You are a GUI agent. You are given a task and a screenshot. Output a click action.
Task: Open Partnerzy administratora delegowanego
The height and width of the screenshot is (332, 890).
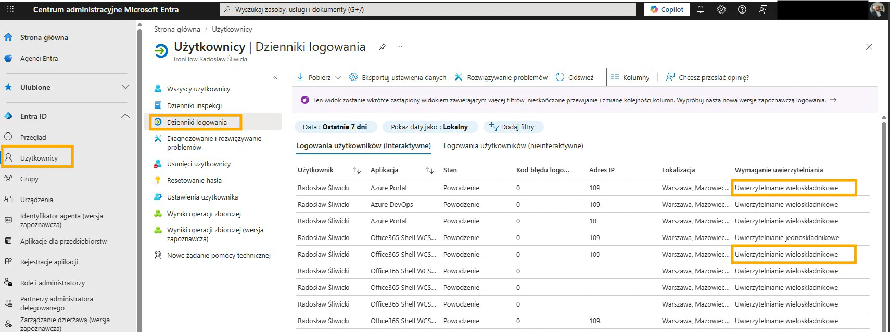[x=57, y=303]
